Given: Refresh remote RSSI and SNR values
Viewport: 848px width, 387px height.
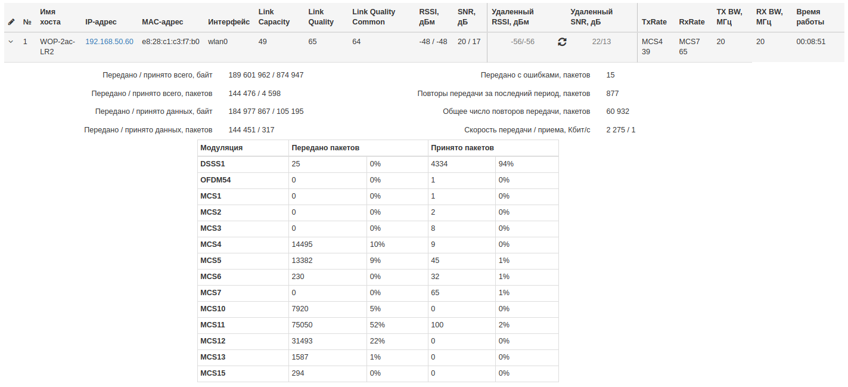Looking at the screenshot, I should (562, 42).
